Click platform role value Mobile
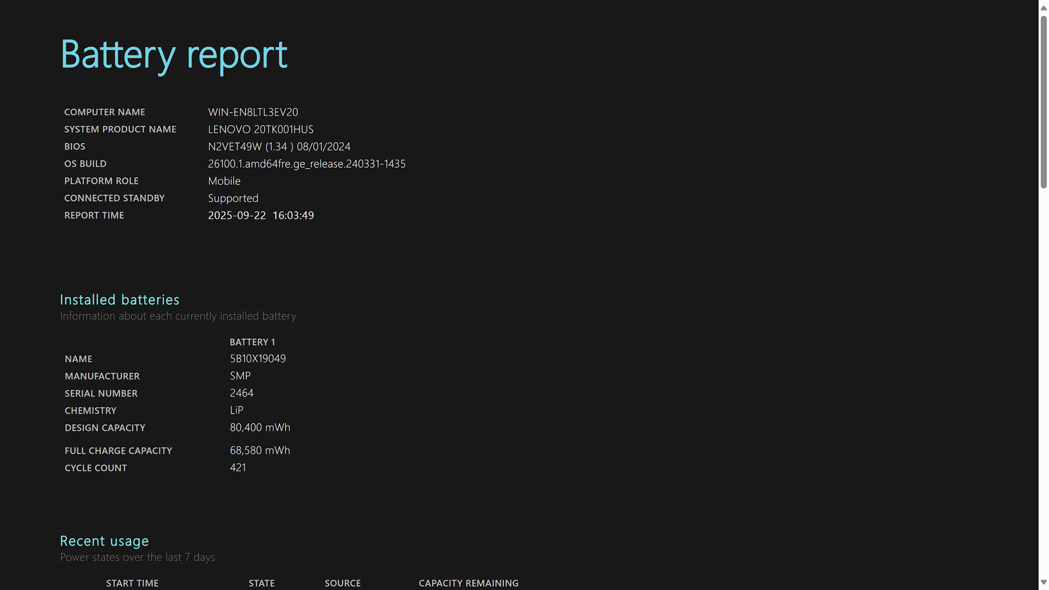The width and height of the screenshot is (1049, 590). click(224, 181)
